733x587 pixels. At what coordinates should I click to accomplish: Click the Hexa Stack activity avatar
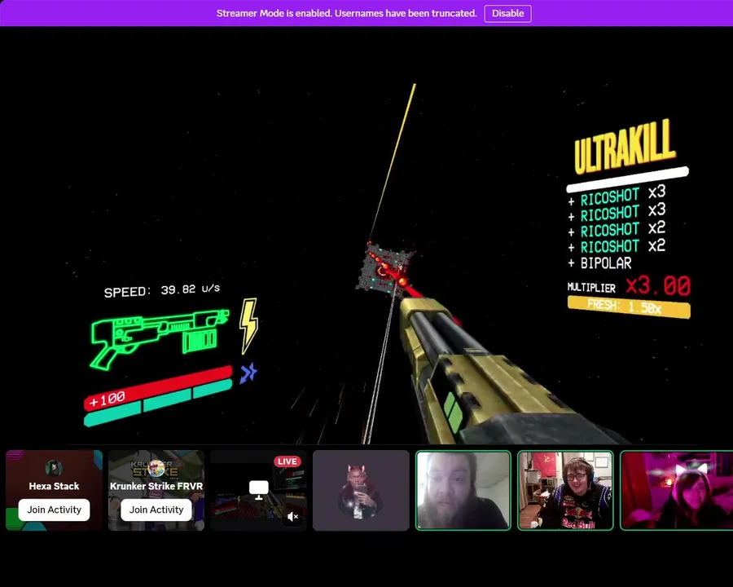tap(54, 468)
